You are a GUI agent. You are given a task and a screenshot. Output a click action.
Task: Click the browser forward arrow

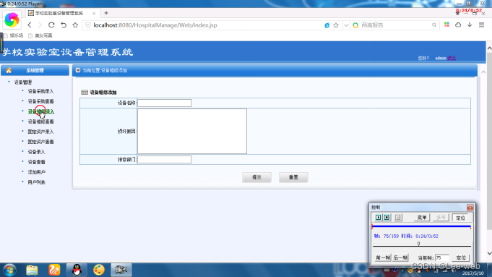40,25
